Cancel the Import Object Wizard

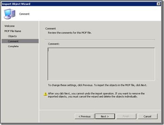pos(148,116)
